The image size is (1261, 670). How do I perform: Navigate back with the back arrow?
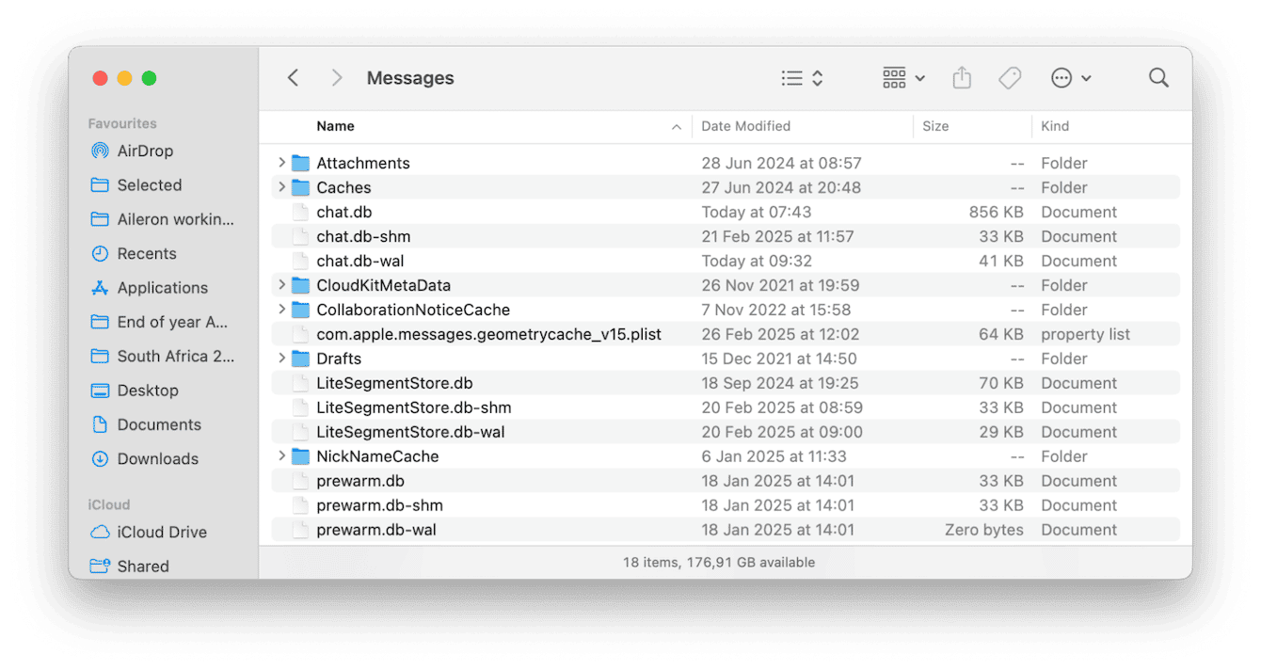293,77
